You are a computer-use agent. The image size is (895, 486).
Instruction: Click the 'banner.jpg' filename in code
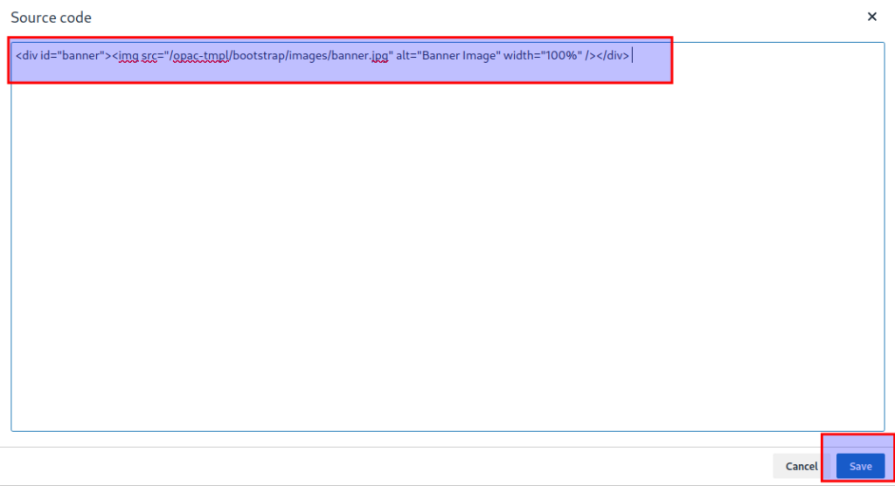pyautogui.click(x=359, y=55)
